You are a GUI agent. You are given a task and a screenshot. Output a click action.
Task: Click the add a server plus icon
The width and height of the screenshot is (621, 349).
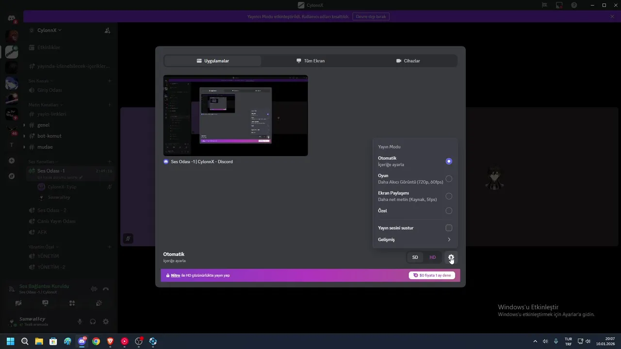coord(12,160)
